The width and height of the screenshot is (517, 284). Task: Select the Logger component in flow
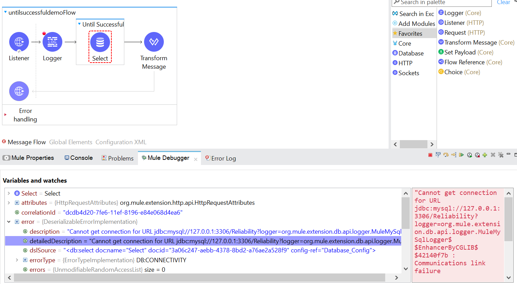pyautogui.click(x=52, y=42)
